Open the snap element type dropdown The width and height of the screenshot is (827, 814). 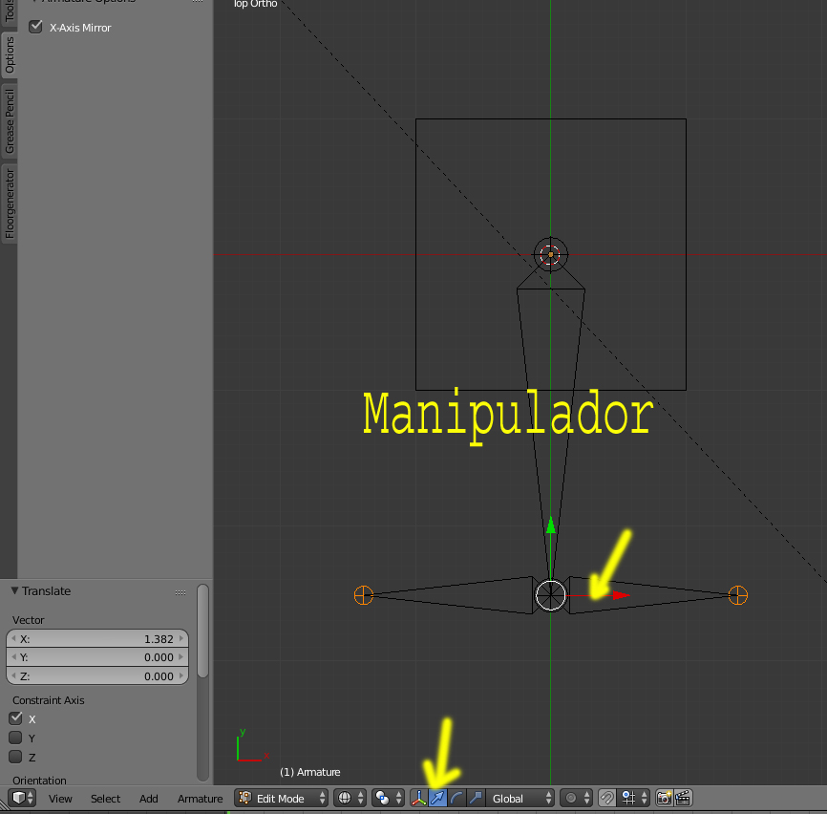point(633,798)
